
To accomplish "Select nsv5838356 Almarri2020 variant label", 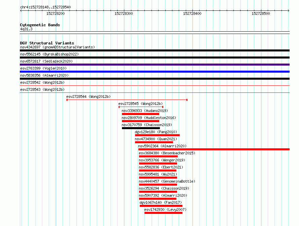I will (x=44, y=75).
